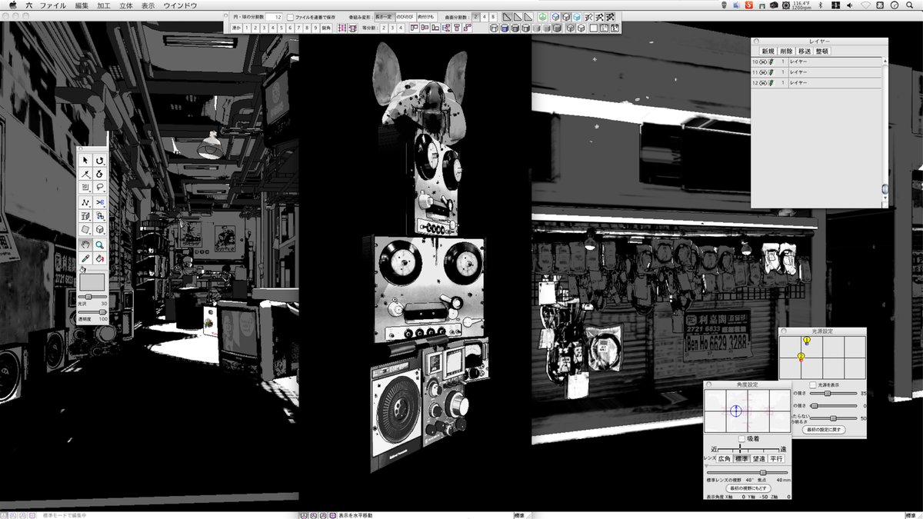Pick the N-shaped polyline drawing tool
This screenshot has height=519, width=923.
pos(85,203)
